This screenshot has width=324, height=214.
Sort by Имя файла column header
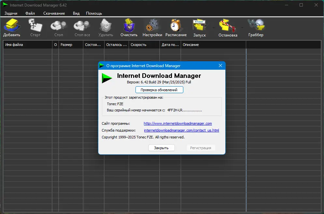tap(28, 45)
